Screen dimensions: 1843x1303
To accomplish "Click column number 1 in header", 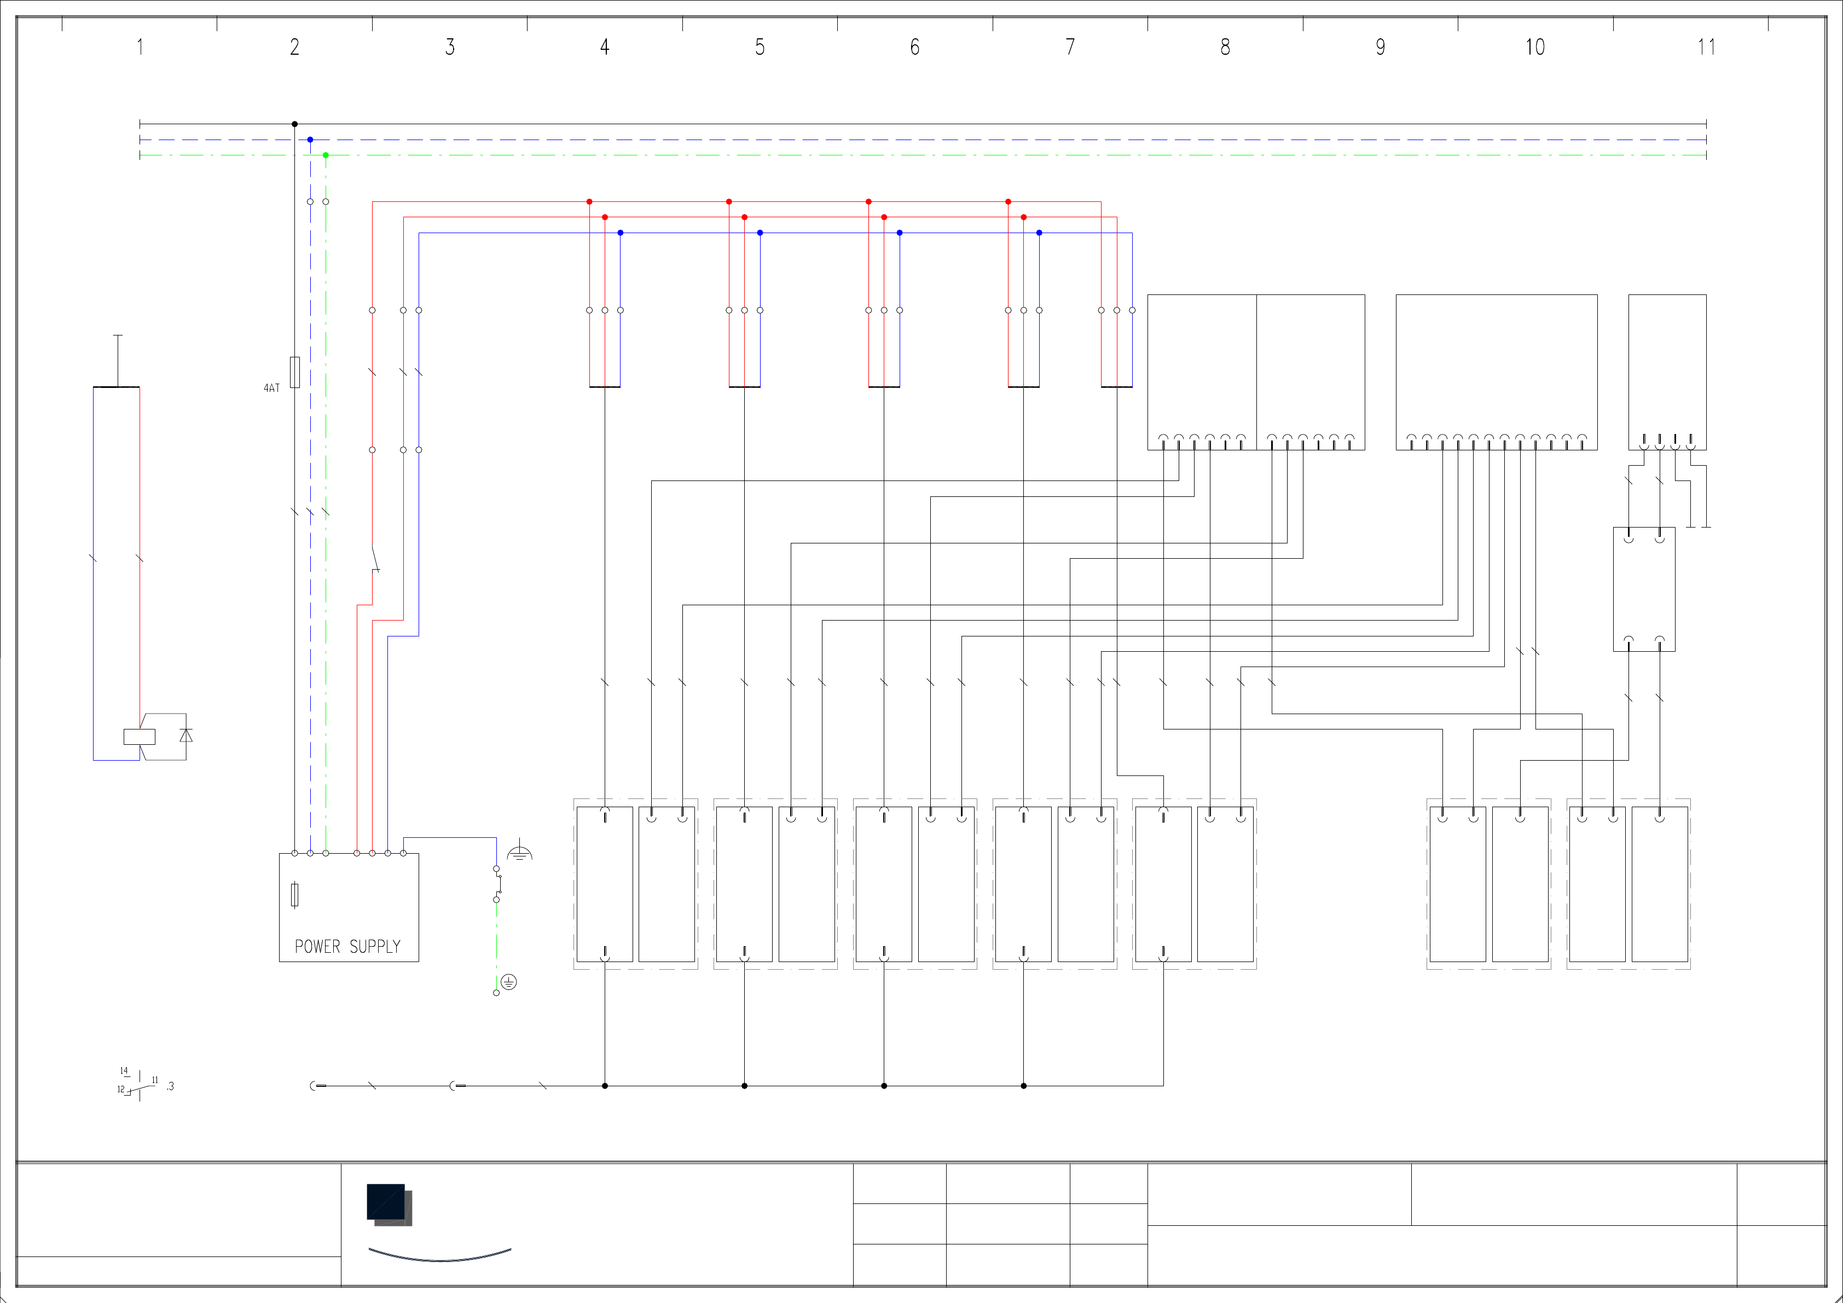I will (140, 48).
